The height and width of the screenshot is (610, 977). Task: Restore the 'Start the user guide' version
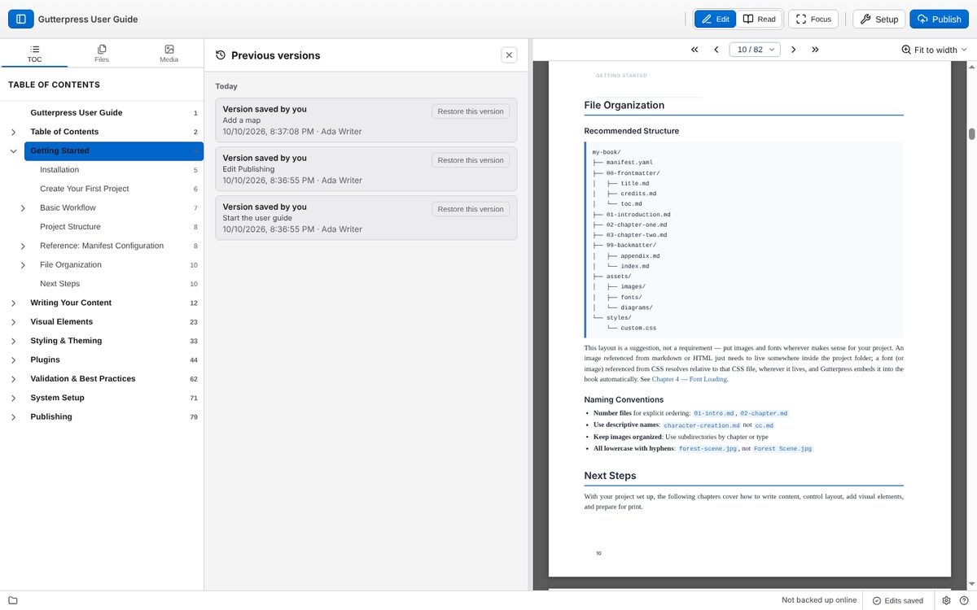[471, 209]
